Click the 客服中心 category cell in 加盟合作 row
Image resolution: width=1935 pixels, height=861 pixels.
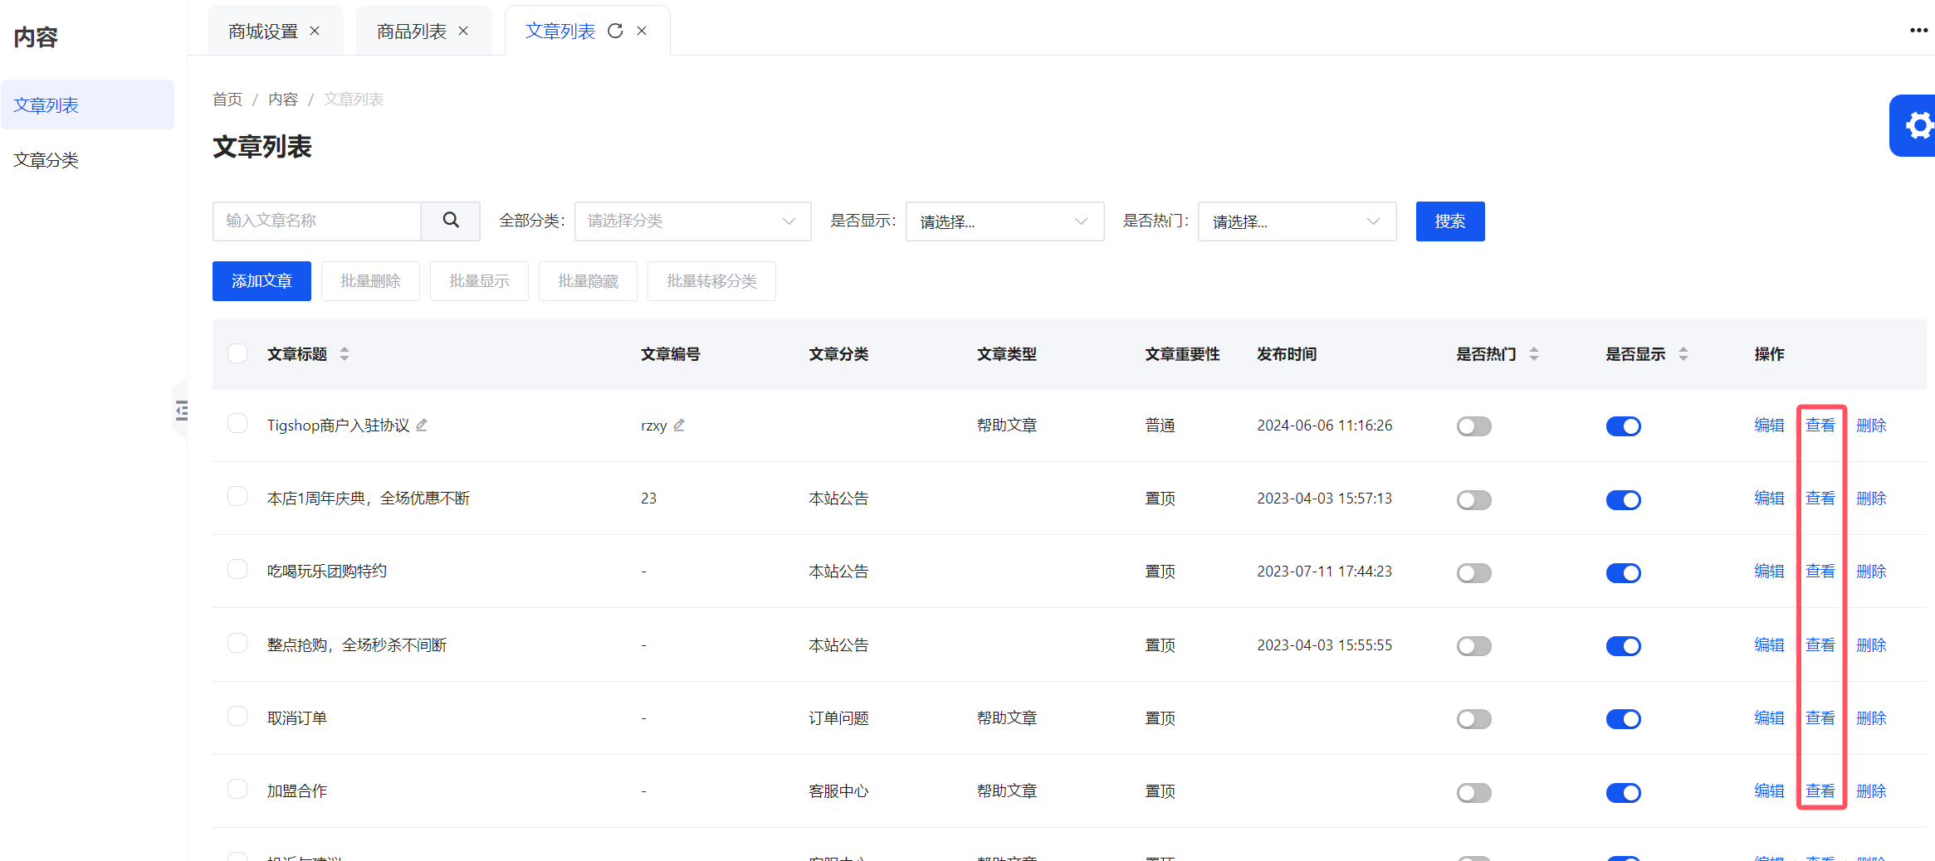(838, 791)
